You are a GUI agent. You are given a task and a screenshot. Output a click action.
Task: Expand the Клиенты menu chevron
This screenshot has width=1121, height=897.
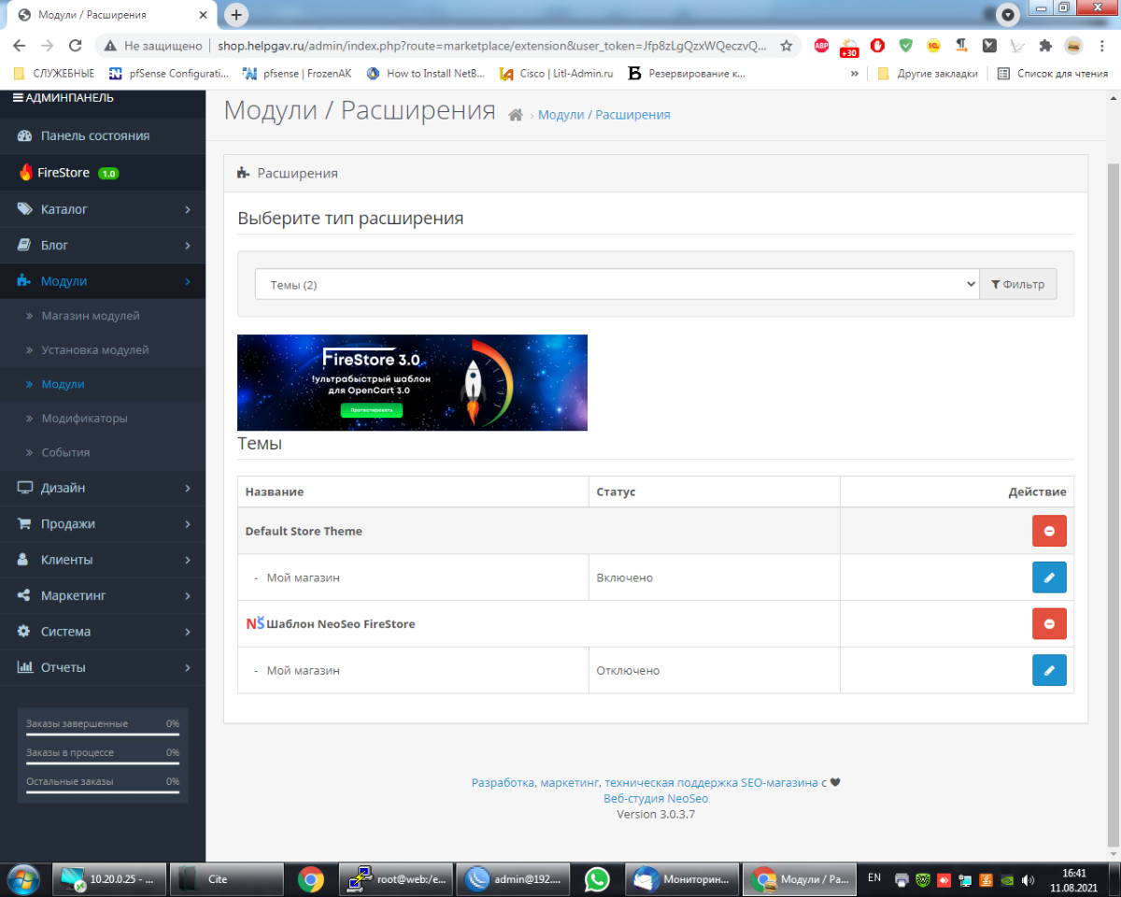point(188,560)
